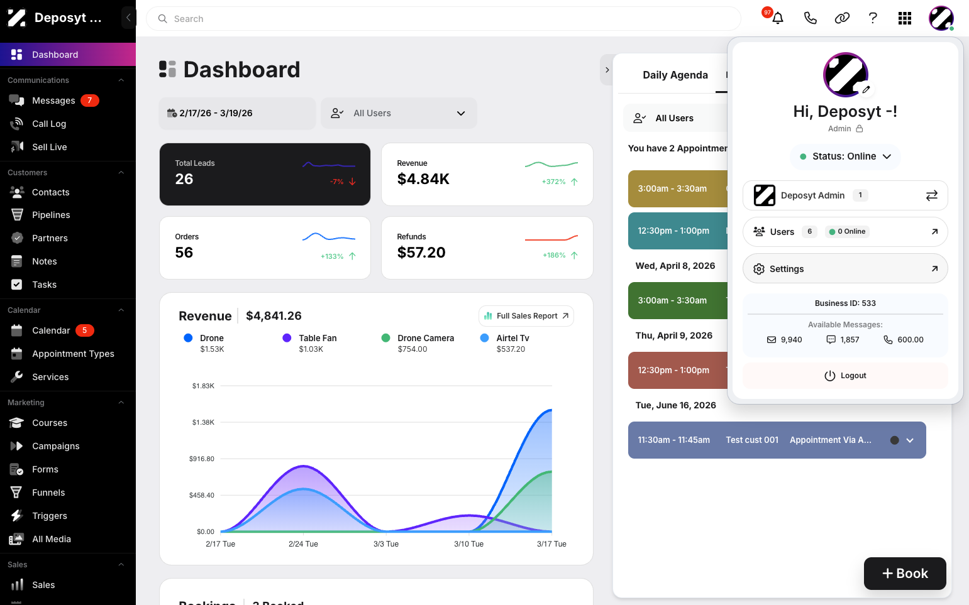
Task: Click the status dot on Test cust appointment
Action: [x=894, y=440]
